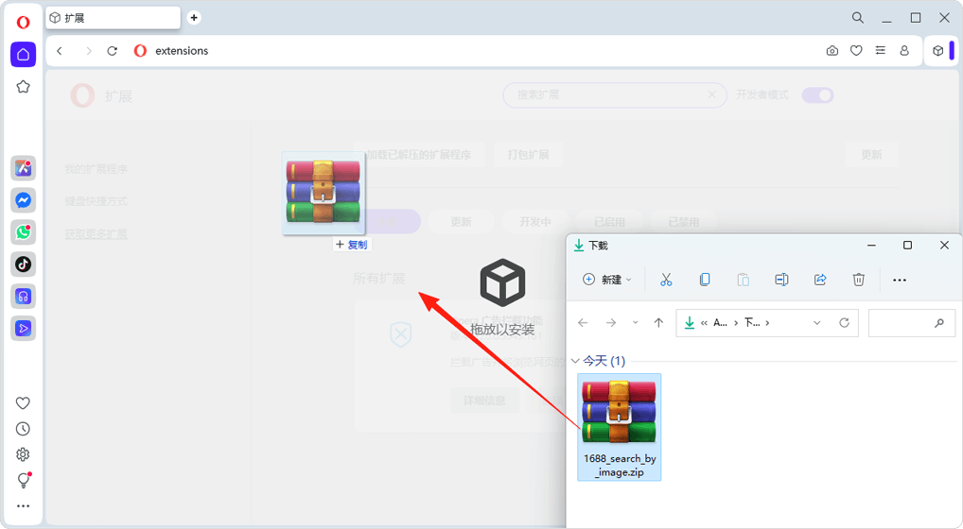This screenshot has height=529, width=963.
Task: Click the Delete trash icon in Explorer
Action: 858,280
